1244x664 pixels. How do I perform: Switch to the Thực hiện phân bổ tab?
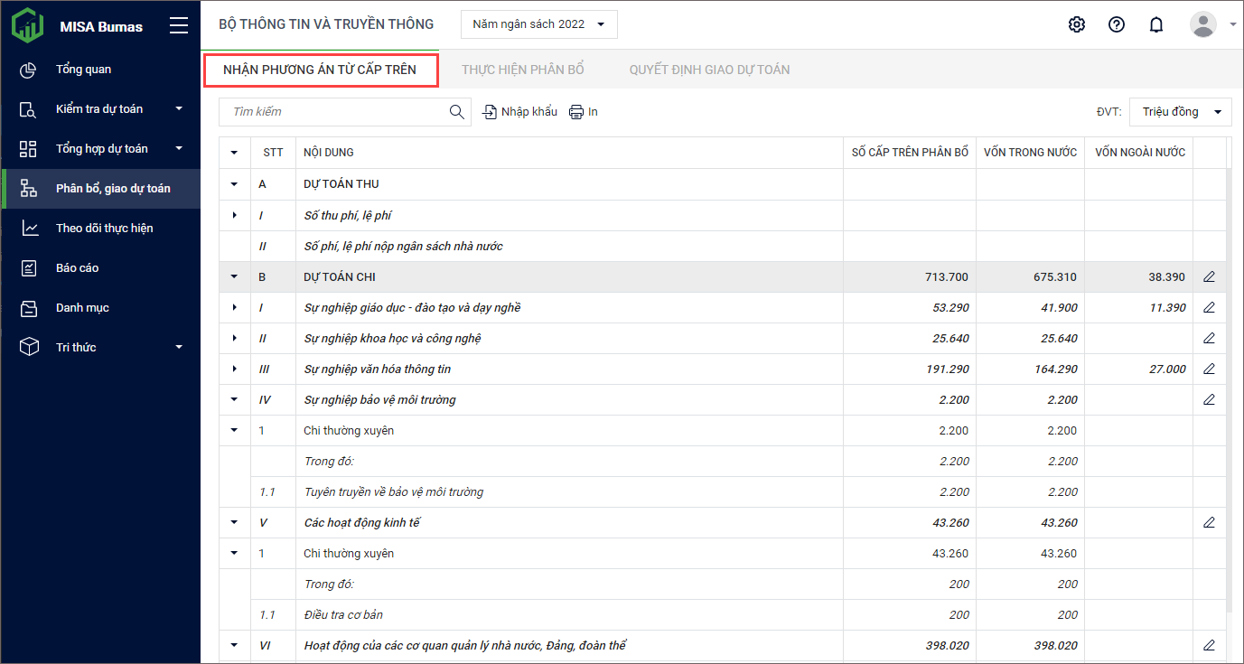(x=523, y=70)
